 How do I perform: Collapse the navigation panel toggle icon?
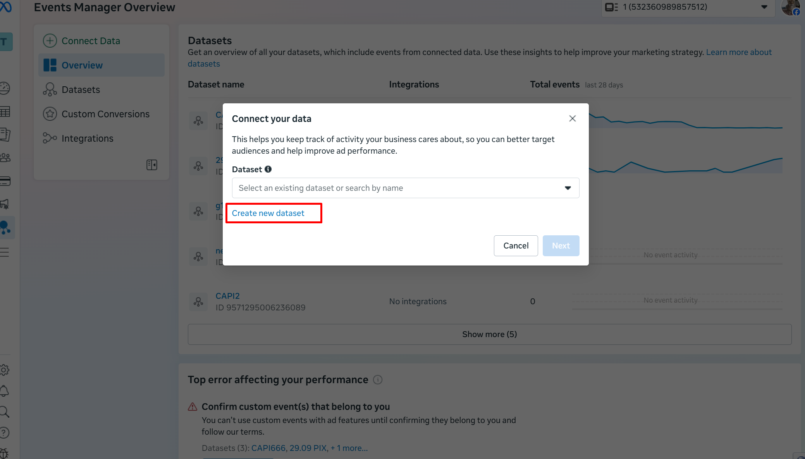point(152,165)
